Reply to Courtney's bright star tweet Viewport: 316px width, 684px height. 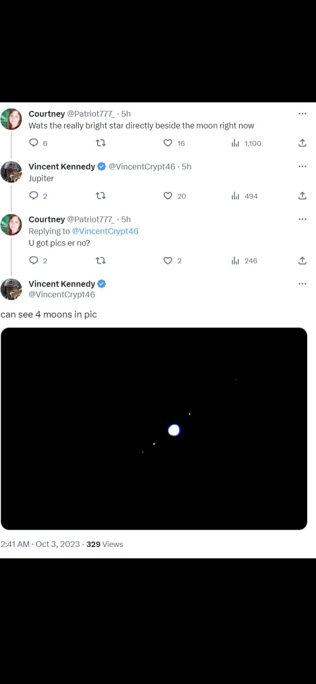(34, 143)
